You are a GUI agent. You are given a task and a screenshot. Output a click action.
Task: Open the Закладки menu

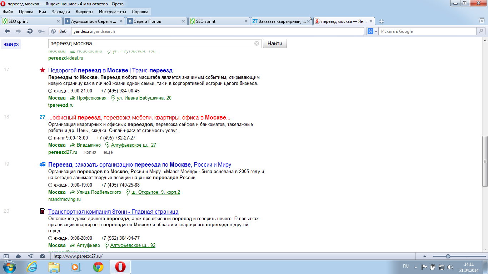(61, 12)
